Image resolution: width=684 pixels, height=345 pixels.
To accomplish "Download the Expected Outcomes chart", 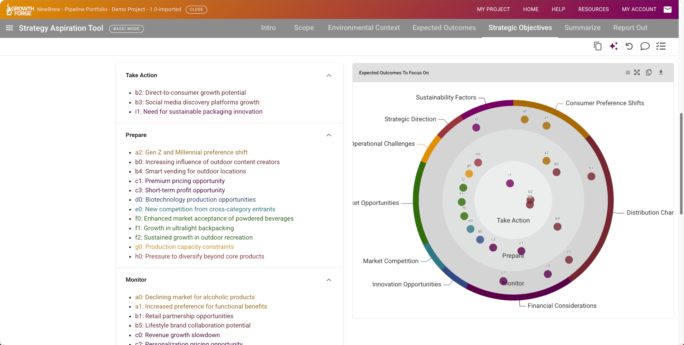I will click(661, 72).
